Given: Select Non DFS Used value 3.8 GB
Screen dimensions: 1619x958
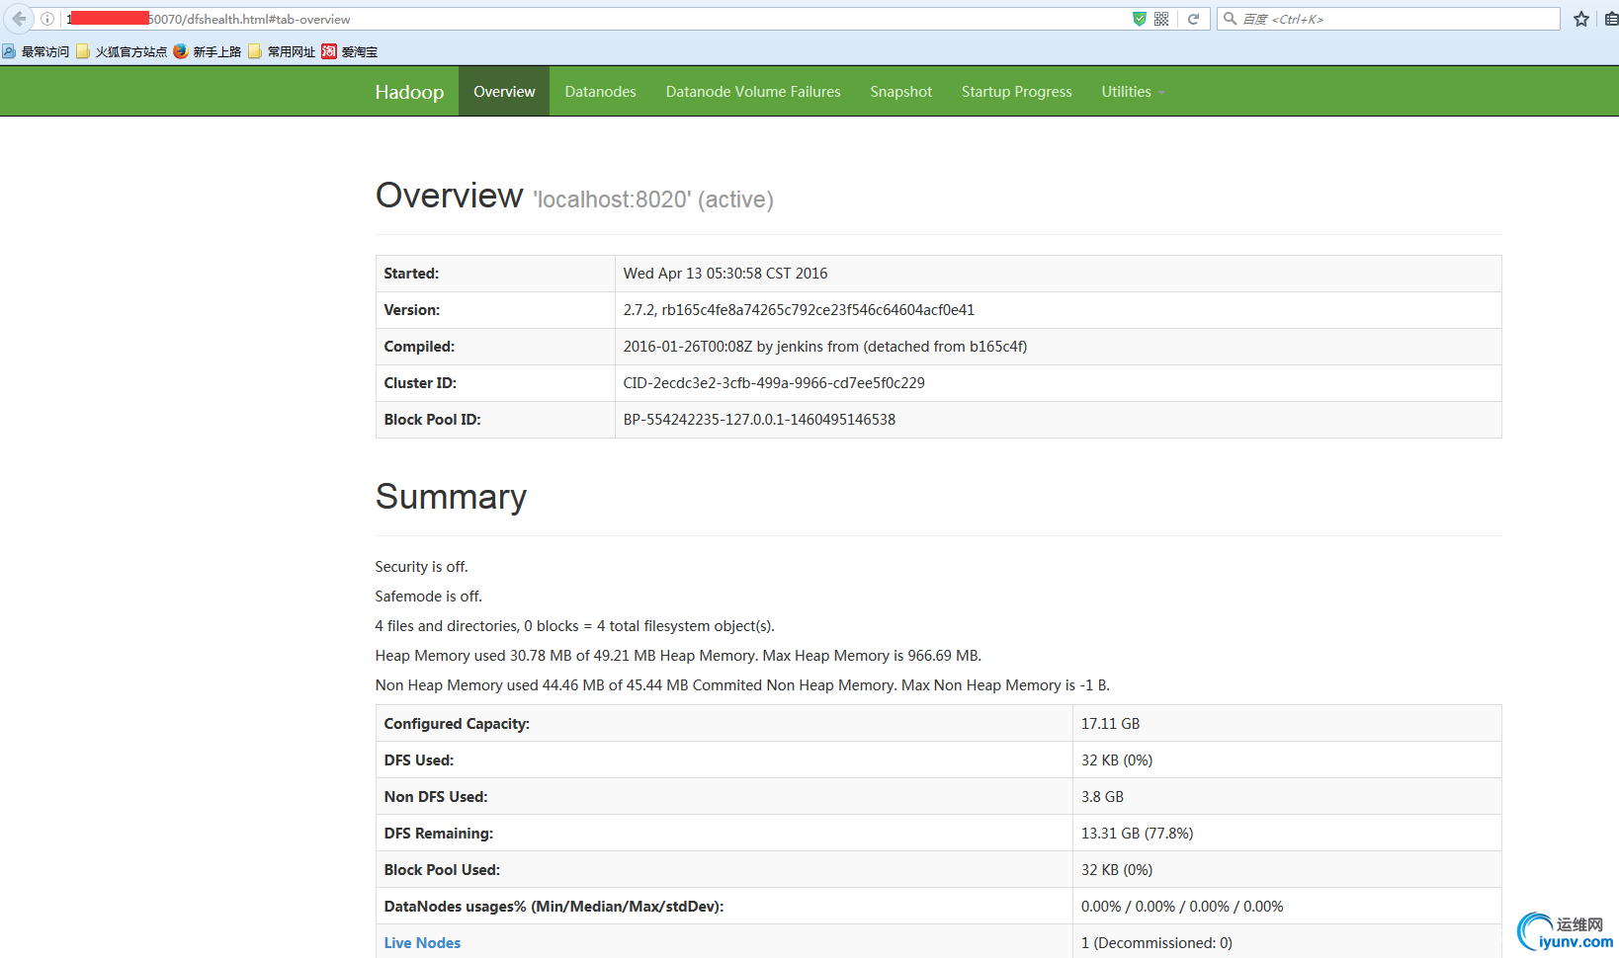Looking at the screenshot, I should tap(1102, 797).
